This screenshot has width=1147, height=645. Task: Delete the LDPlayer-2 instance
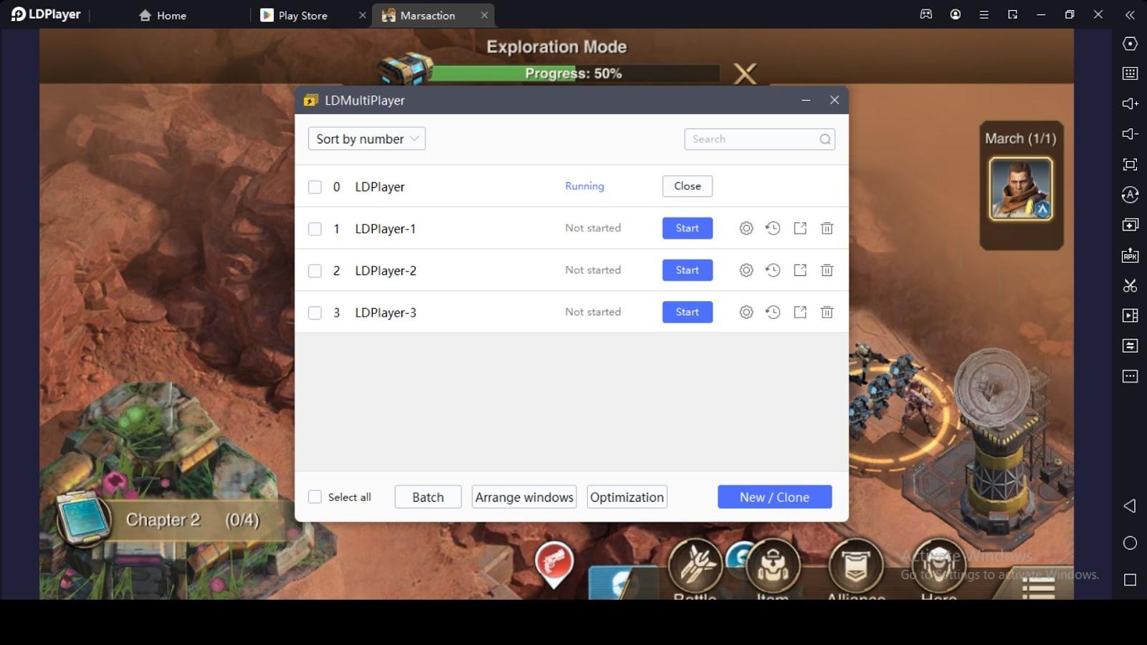(827, 270)
